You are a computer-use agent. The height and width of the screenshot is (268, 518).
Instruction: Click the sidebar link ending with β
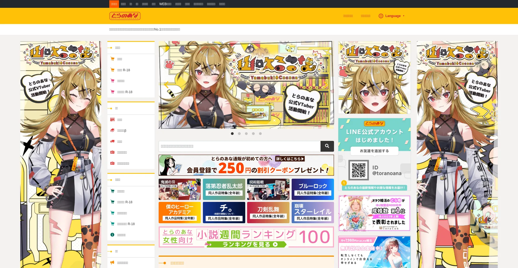point(122,131)
